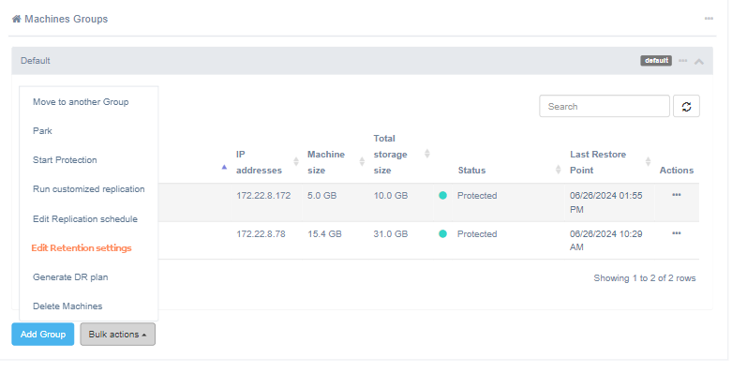
Task: Open the Default group ellipsis menu
Action: pyautogui.click(x=683, y=61)
